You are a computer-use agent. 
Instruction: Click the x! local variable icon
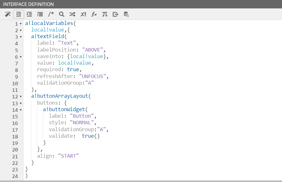(x=83, y=14)
